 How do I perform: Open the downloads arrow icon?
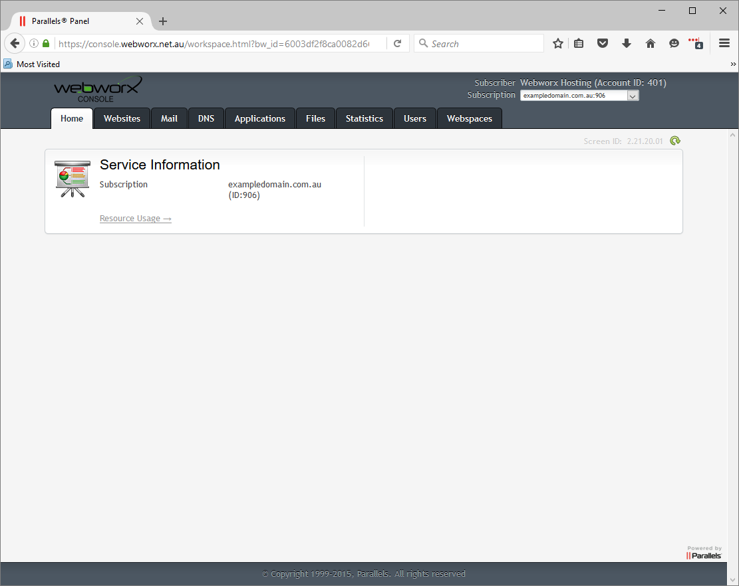[626, 44]
